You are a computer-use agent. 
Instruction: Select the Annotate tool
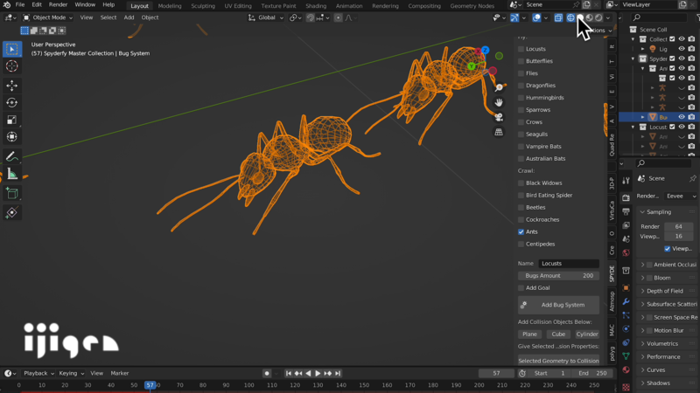(x=12, y=156)
